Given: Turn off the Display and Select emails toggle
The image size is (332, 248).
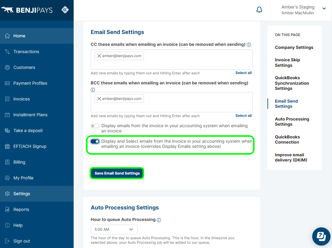Looking at the screenshot, I should pos(95,141).
